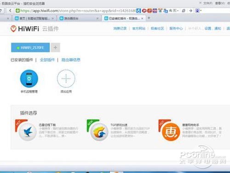Switch to the middle browser tab

79,18
